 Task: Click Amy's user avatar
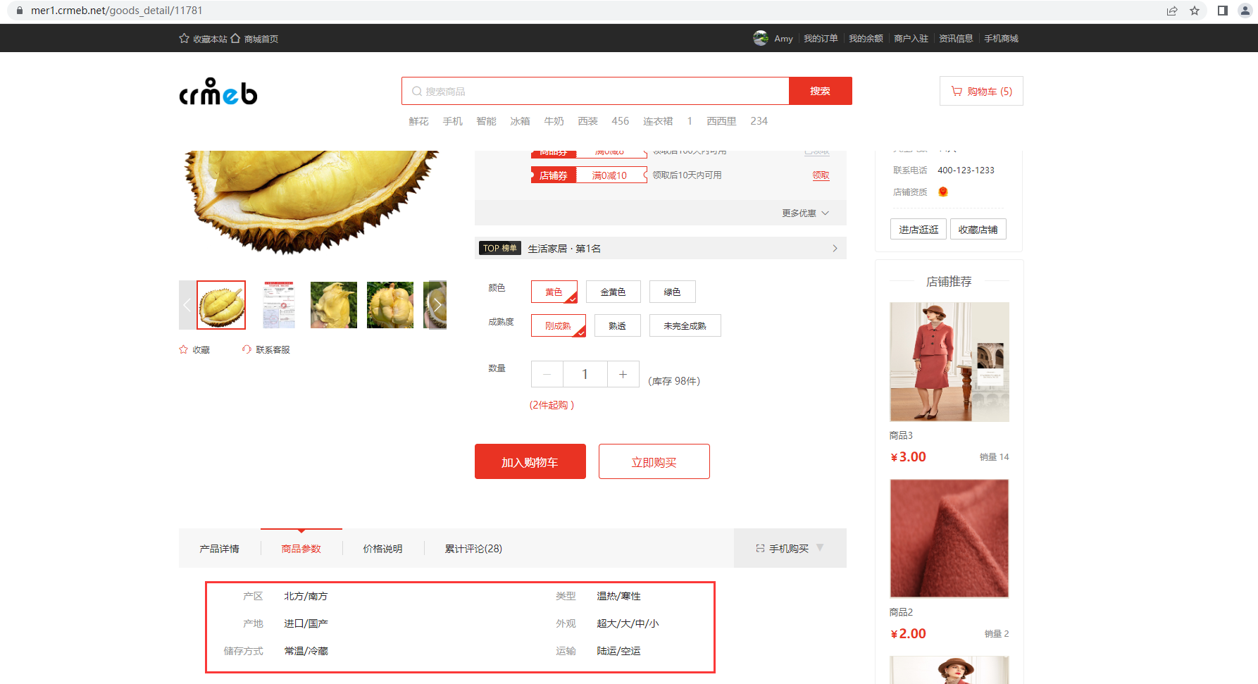(761, 39)
